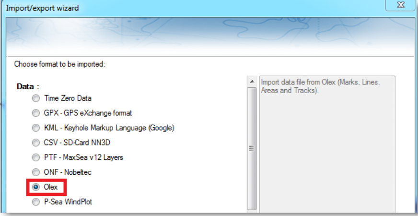Select the Olex radio button

click(x=35, y=187)
